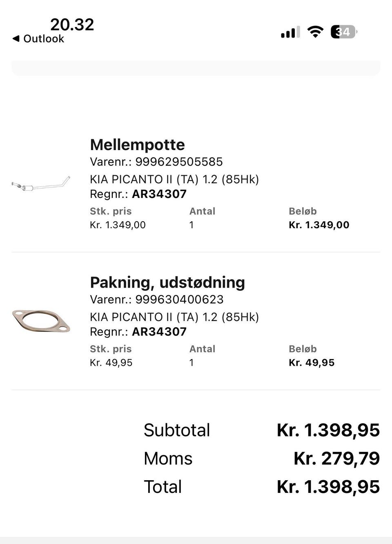Viewport: 392px width, 544px height.
Task: Tap the back arrow to Outlook
Action: pos(16,38)
